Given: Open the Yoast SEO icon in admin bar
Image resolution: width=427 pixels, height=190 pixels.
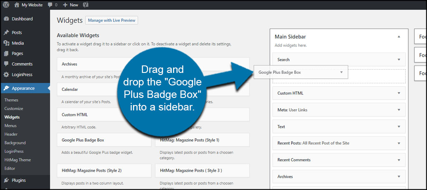Looking at the screenshot, I should pyautogui.click(x=85, y=5).
